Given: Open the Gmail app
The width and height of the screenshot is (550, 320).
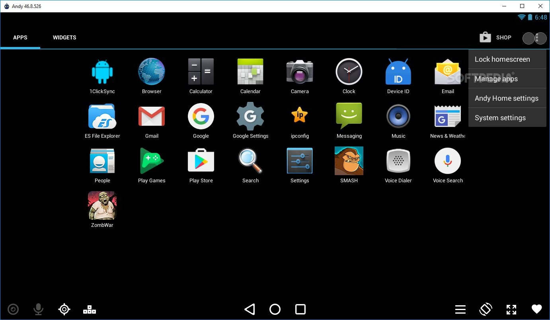Looking at the screenshot, I should [x=152, y=121].
